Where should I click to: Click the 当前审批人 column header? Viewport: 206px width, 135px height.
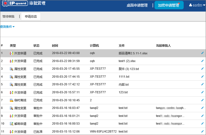[163, 46]
